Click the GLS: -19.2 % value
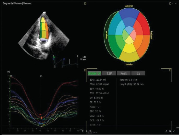The image size is (179, 135). (x=97, y=116)
